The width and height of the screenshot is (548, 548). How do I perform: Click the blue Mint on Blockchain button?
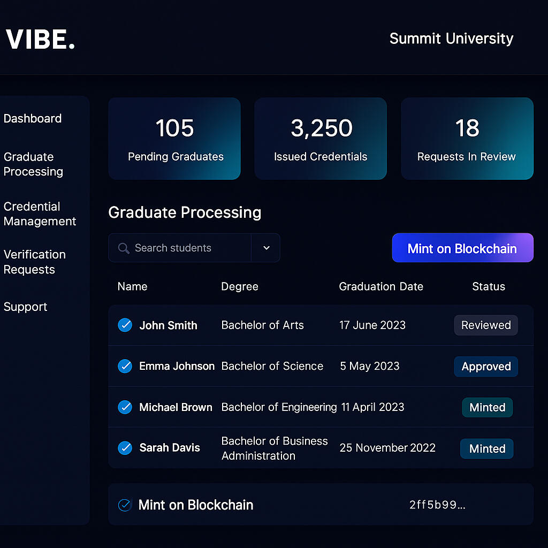coord(462,248)
